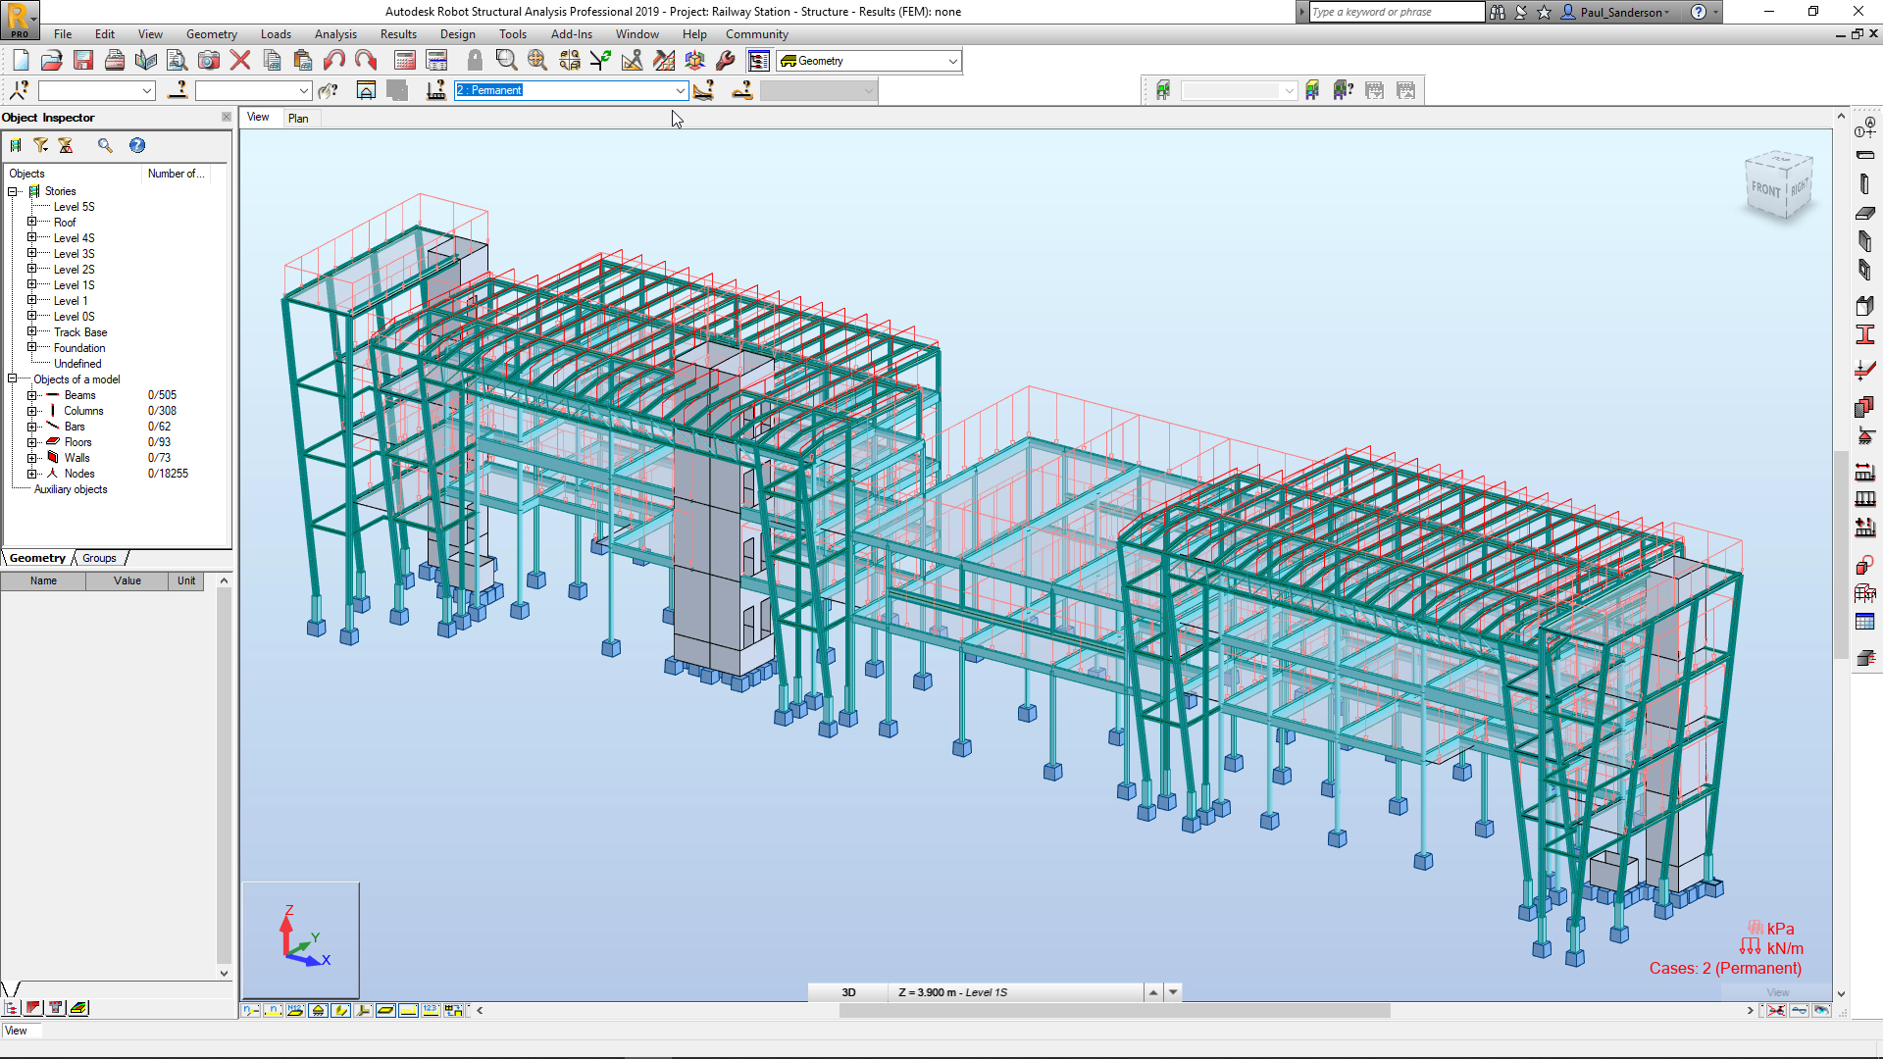Expand the Beams tree node
The width and height of the screenshot is (1883, 1059).
31,395
